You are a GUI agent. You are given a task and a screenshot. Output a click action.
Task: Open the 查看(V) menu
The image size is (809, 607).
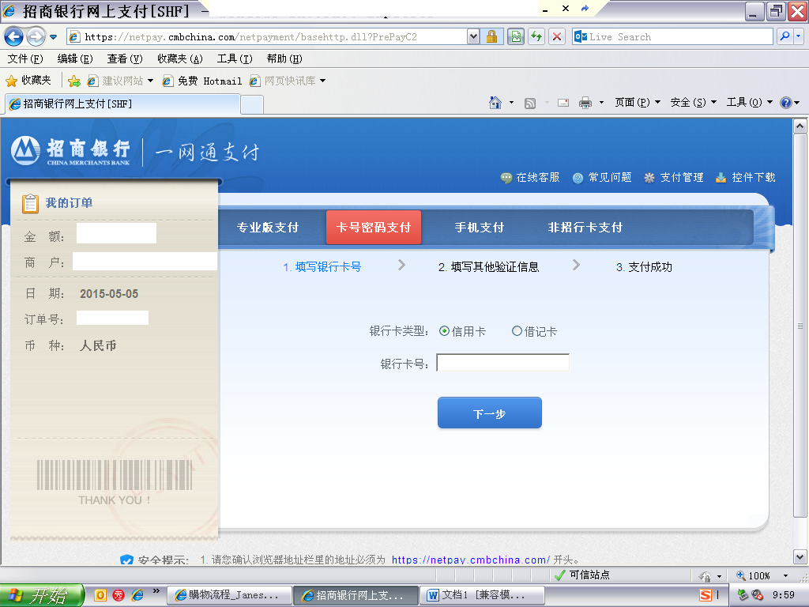tap(124, 58)
